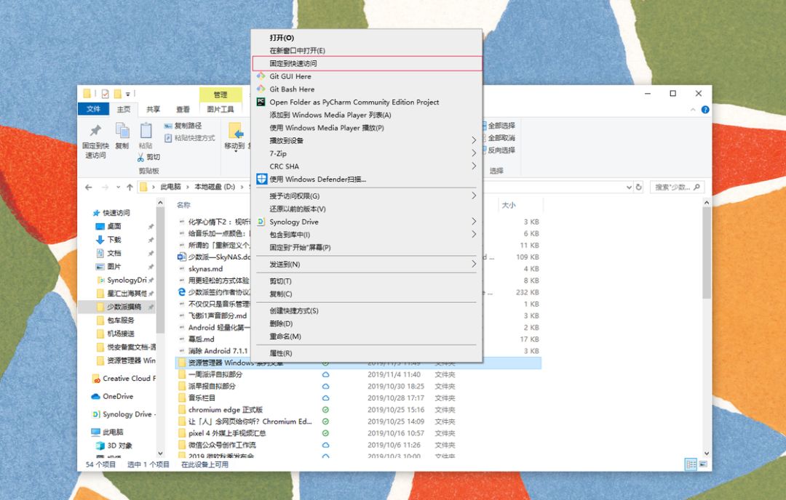786x500 pixels.
Task: Expand the 授予访问权限(G) submenu
Action: pos(367,195)
